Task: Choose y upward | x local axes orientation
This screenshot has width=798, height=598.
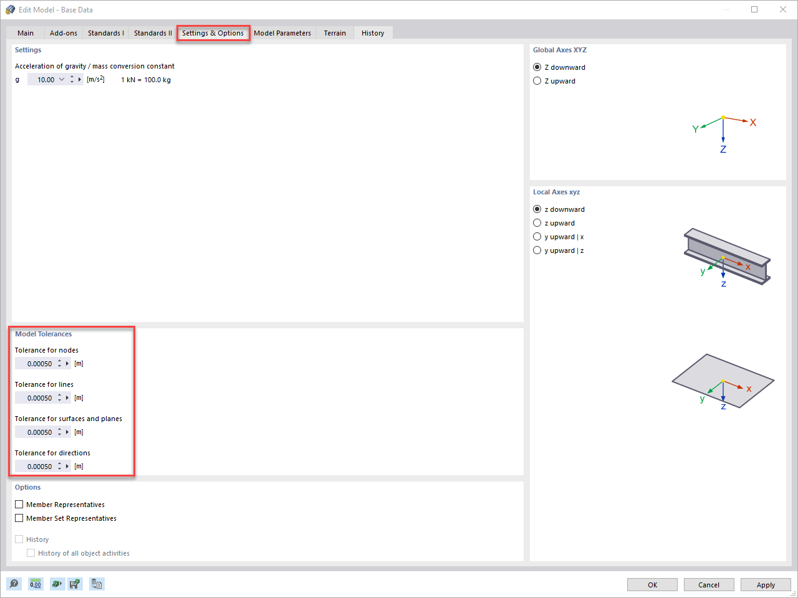Action: [x=537, y=236]
